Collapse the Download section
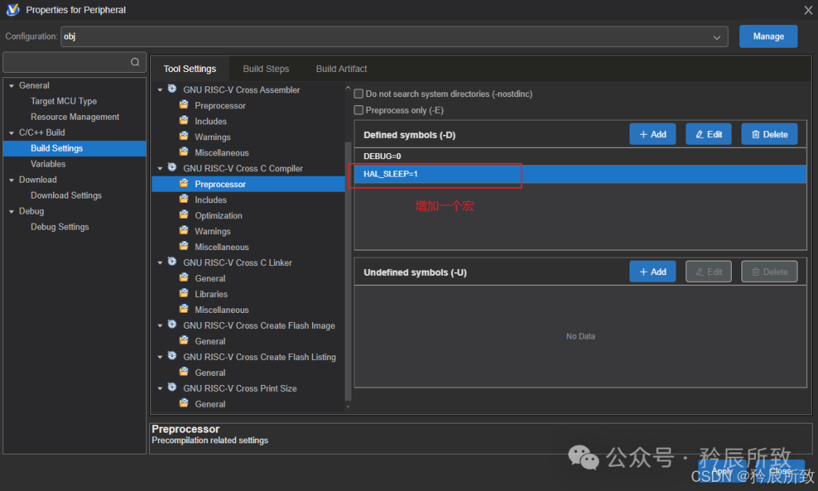 pyautogui.click(x=11, y=180)
